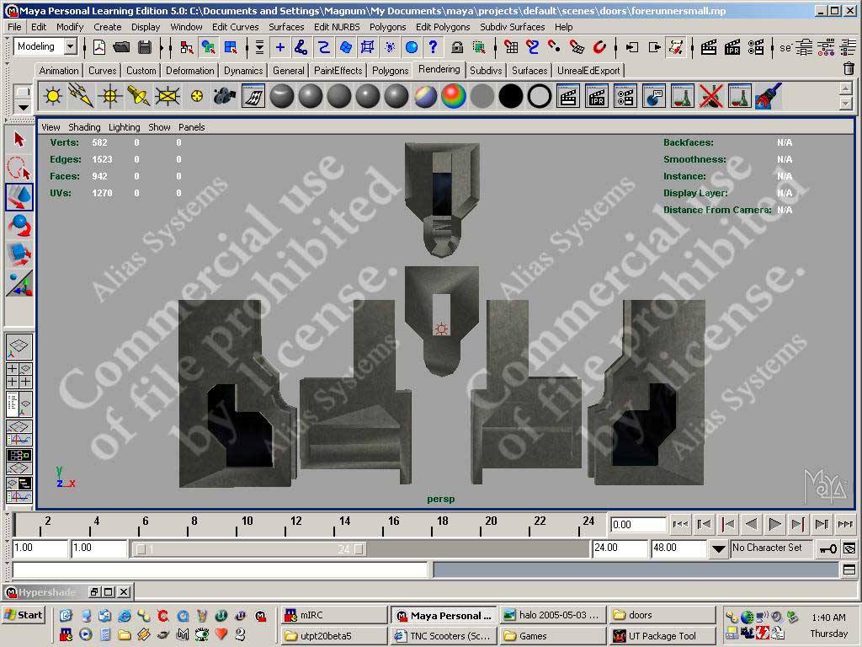The width and height of the screenshot is (862, 647).
Task: Switch to select by object type mode
Action: (x=209, y=48)
